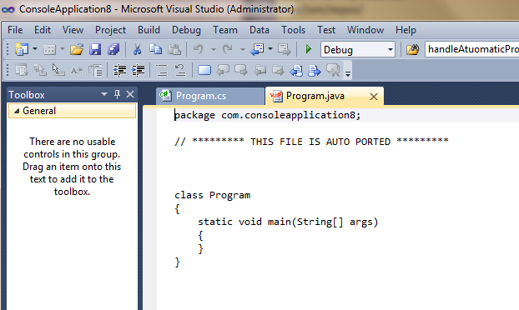This screenshot has width=519, height=310.
Task: Open the Edit menu
Action: point(43,30)
